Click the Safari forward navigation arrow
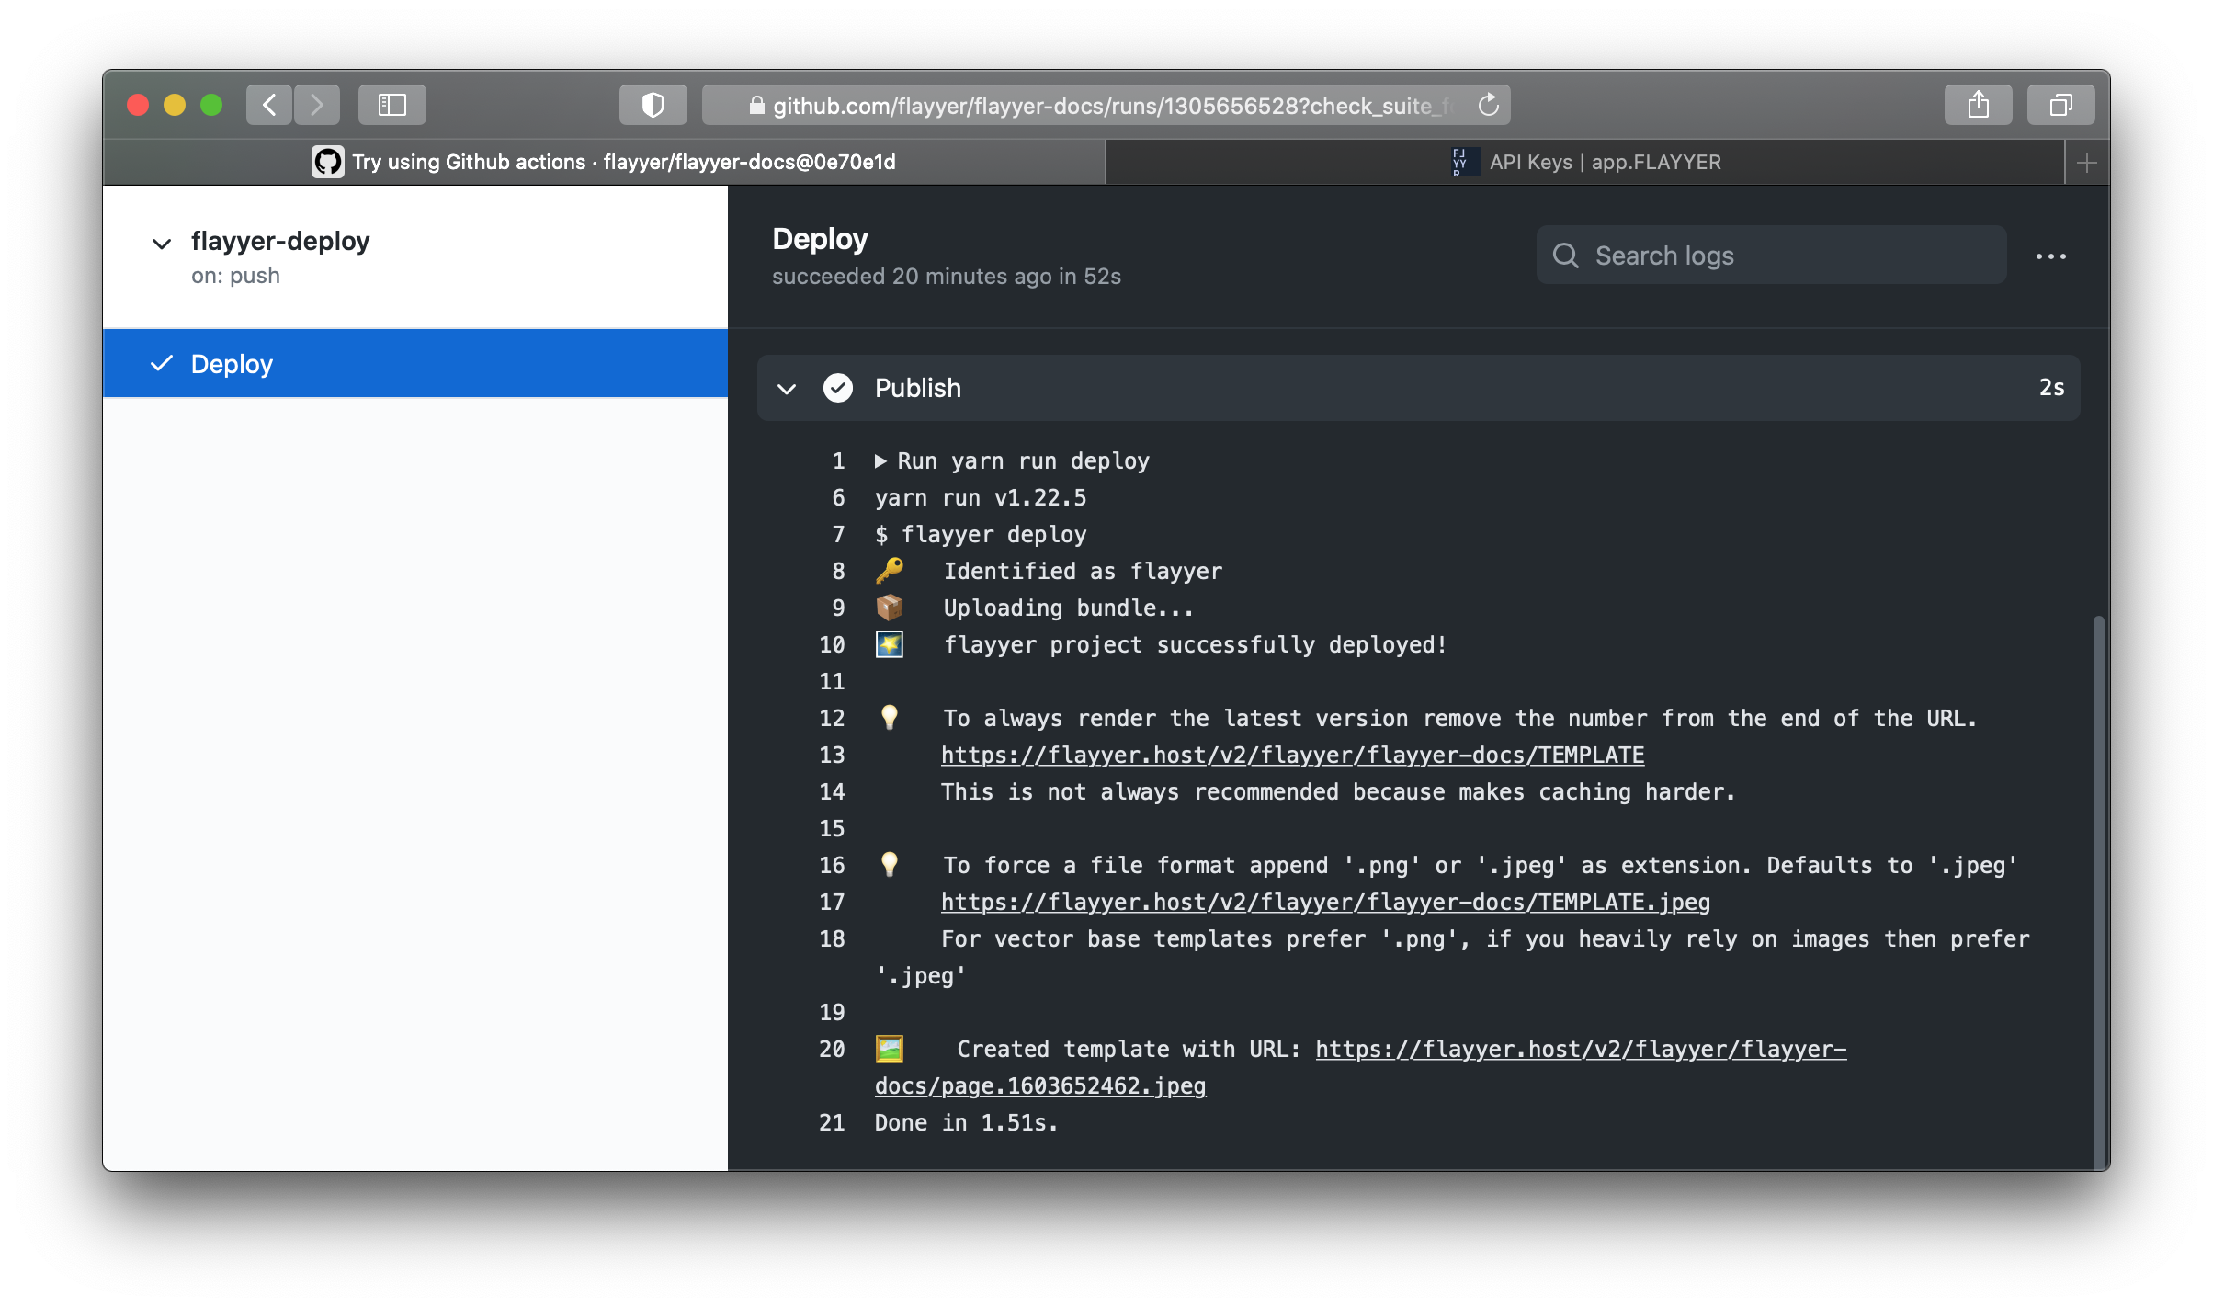 pyautogui.click(x=317, y=105)
